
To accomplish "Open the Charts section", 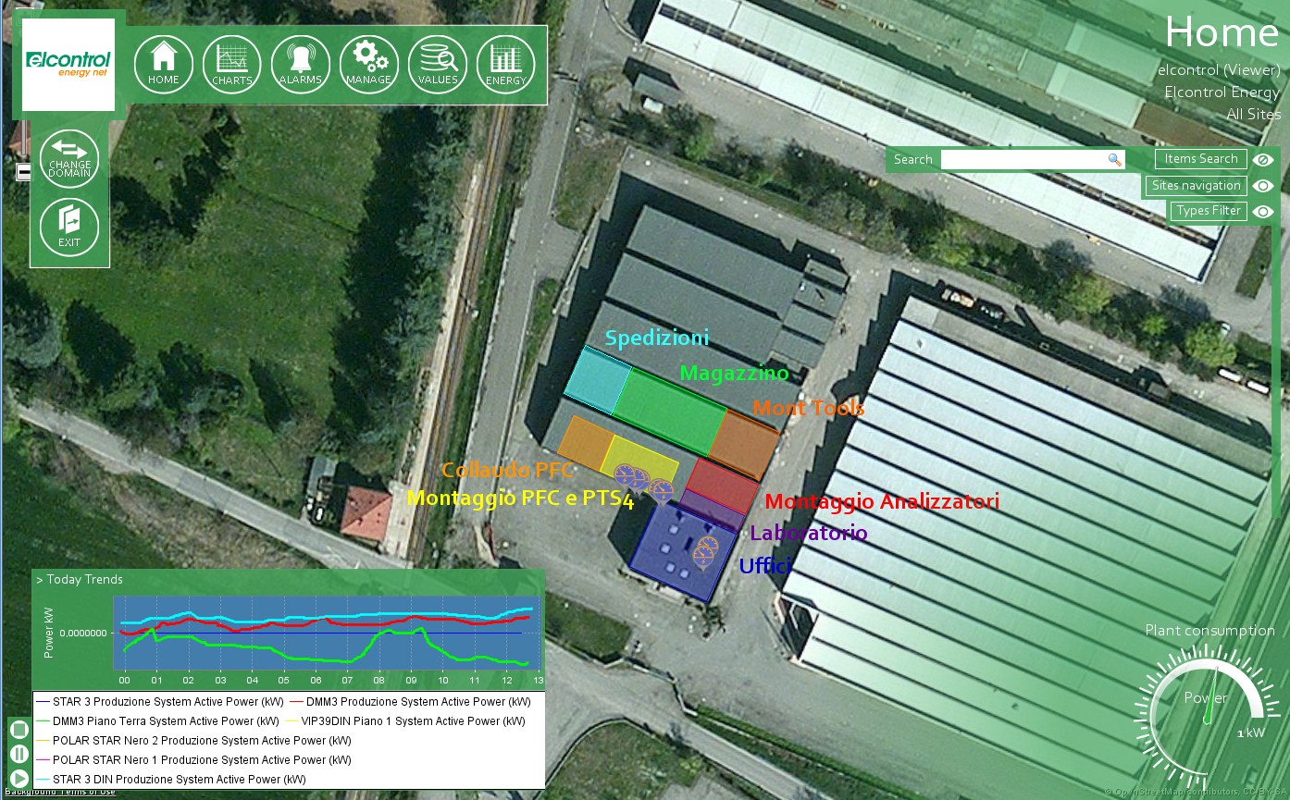I will [x=231, y=65].
